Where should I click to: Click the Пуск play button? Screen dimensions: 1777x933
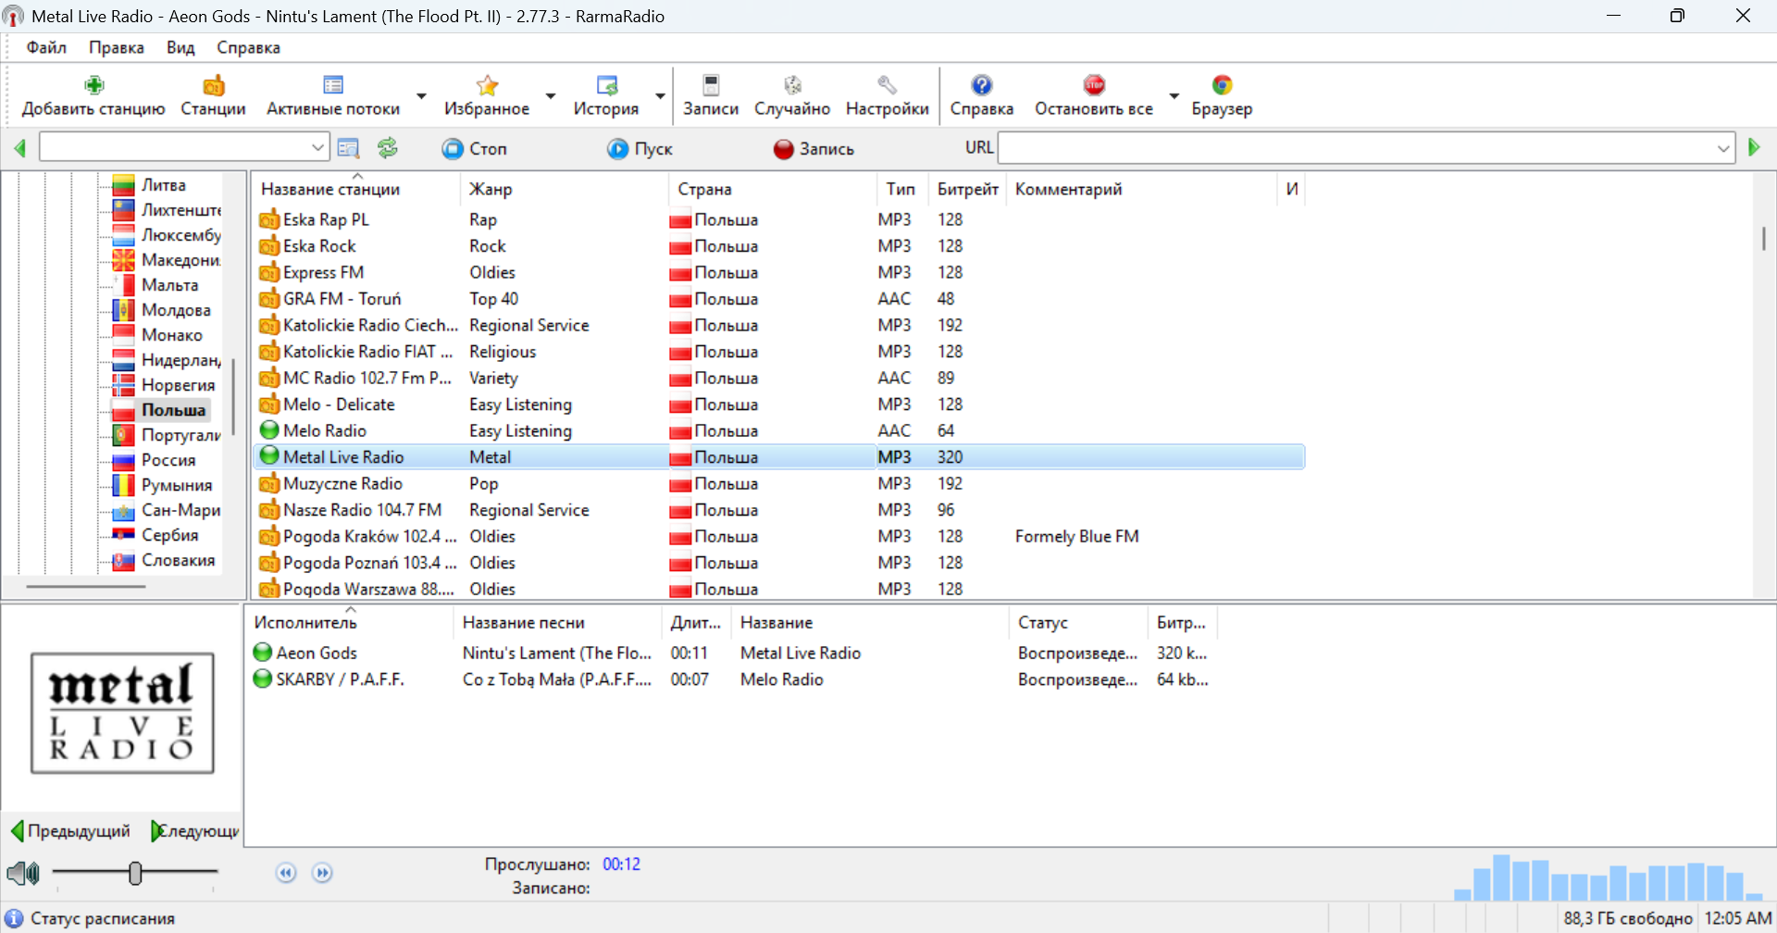point(640,149)
